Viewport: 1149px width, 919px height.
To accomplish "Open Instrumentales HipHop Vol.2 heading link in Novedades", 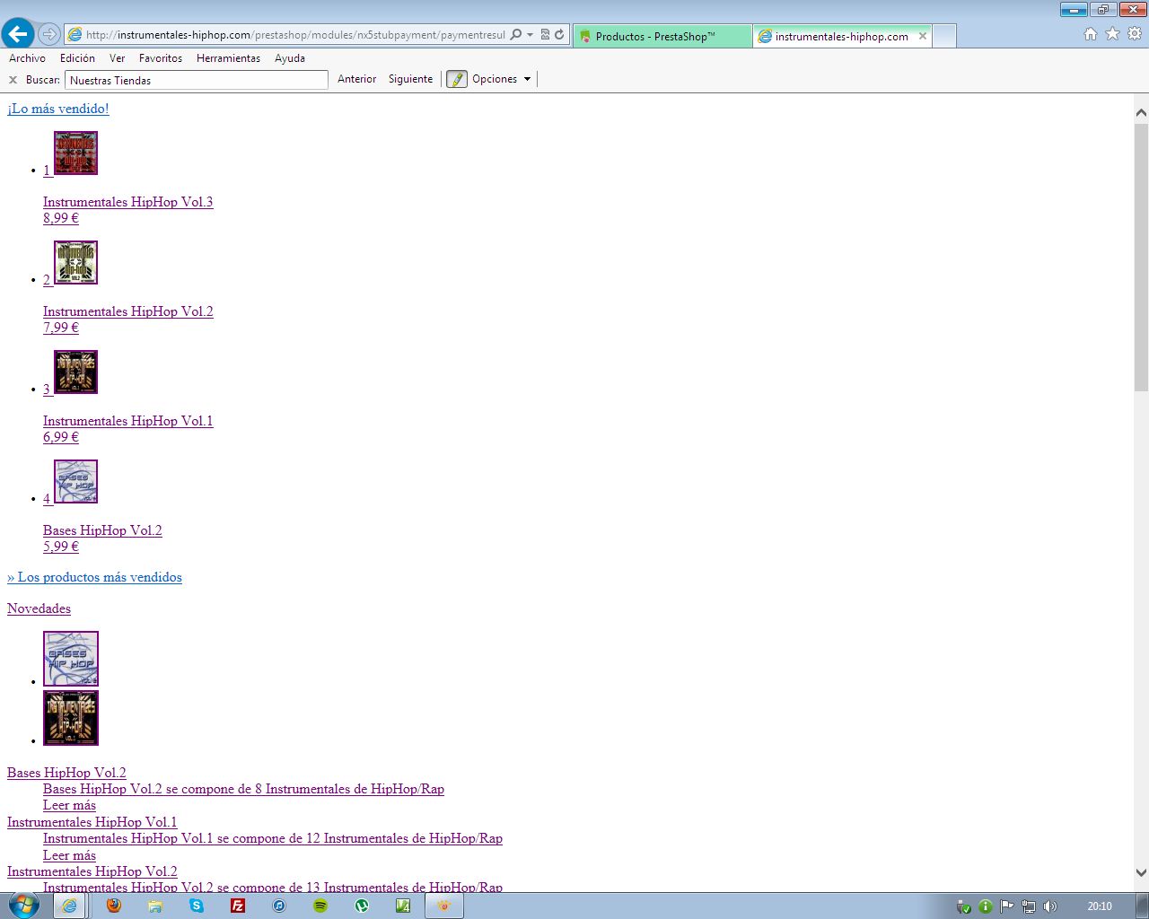I will (x=92, y=871).
